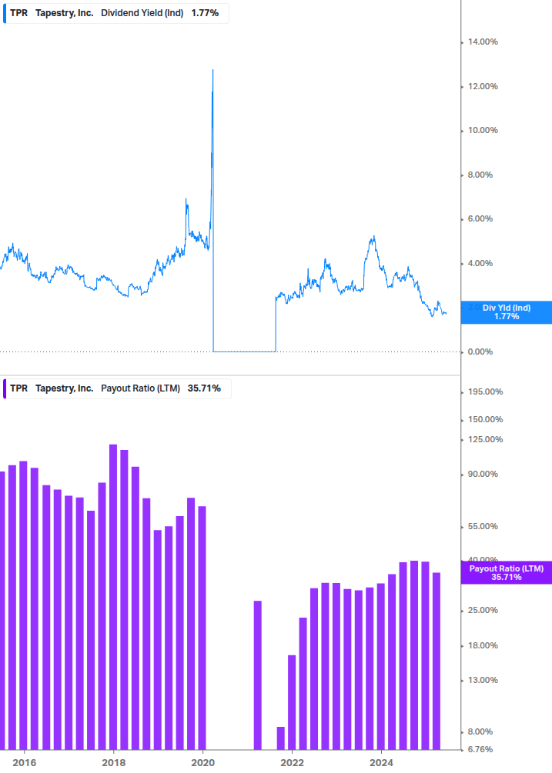Click the last payout ratio bar in 2025
The image size is (552, 773).
[x=437, y=661]
